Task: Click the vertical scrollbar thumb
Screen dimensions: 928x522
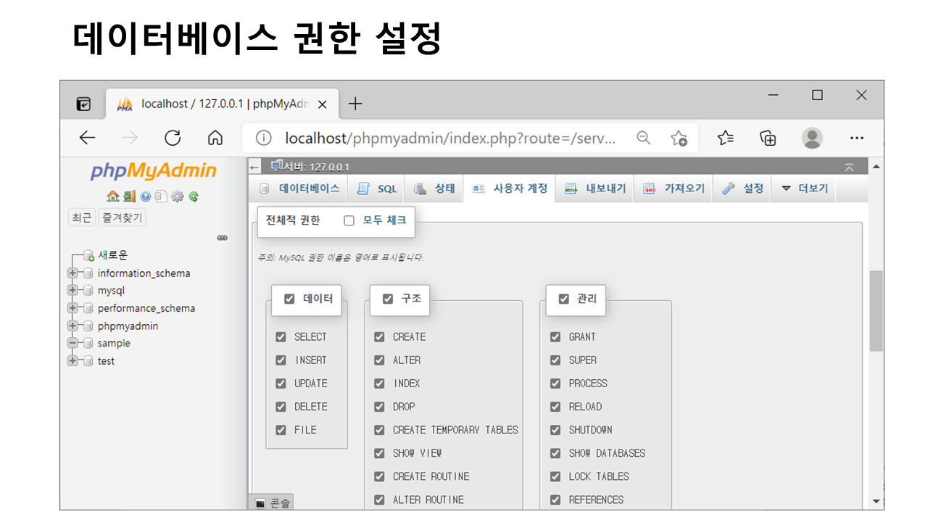Action: 876,312
